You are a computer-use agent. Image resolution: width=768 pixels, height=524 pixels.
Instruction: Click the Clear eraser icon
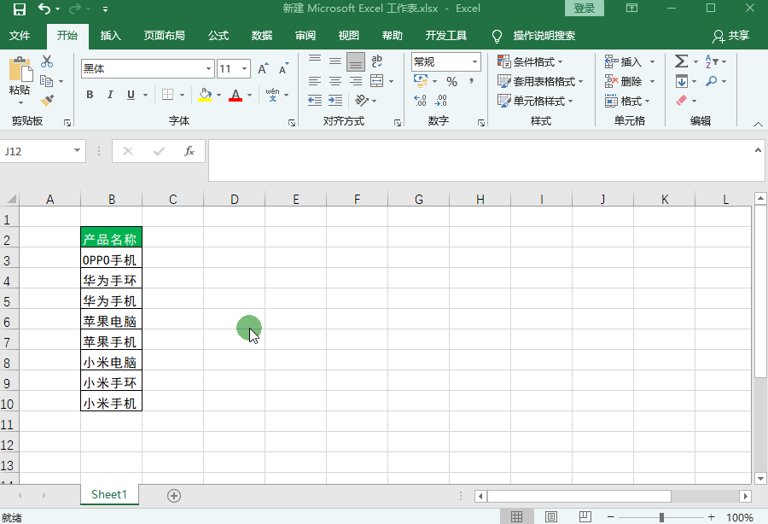(x=681, y=101)
